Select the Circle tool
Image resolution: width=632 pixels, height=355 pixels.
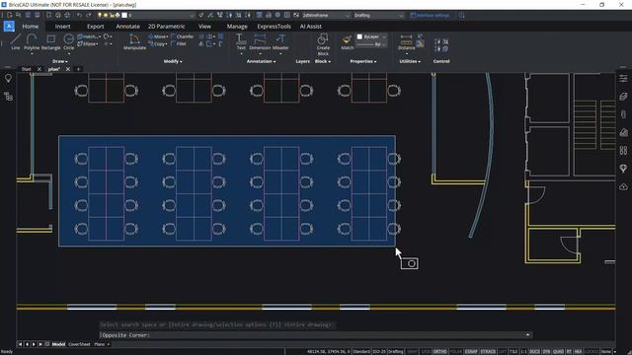68,41
